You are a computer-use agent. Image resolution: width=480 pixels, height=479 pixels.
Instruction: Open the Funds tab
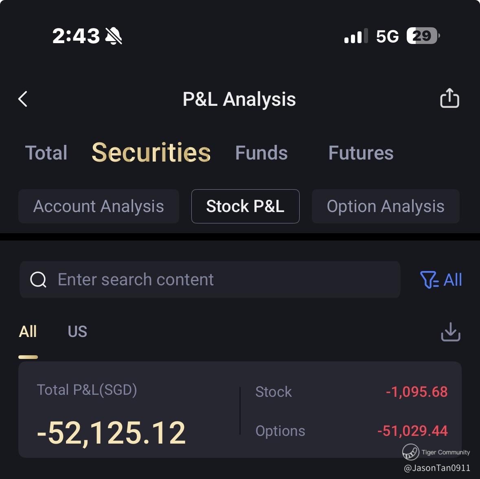click(x=261, y=153)
